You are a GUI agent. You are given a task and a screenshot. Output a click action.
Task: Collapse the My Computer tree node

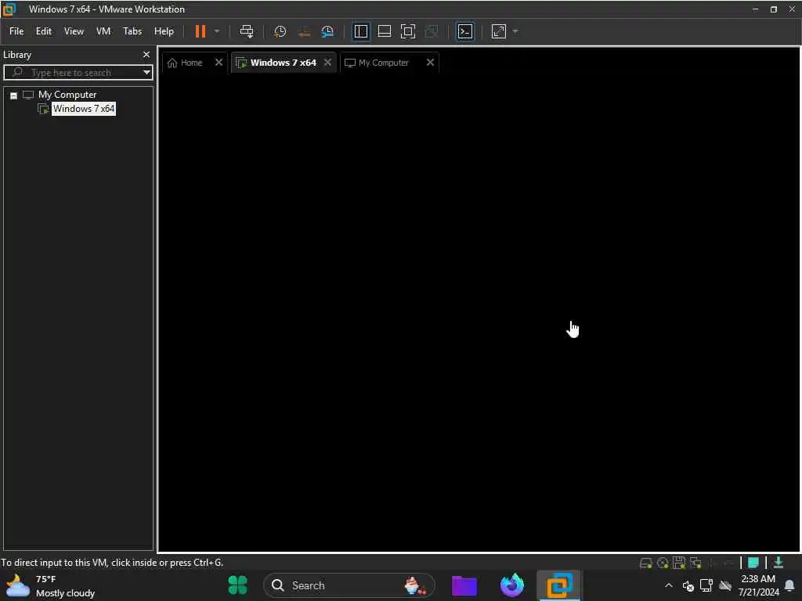14,95
